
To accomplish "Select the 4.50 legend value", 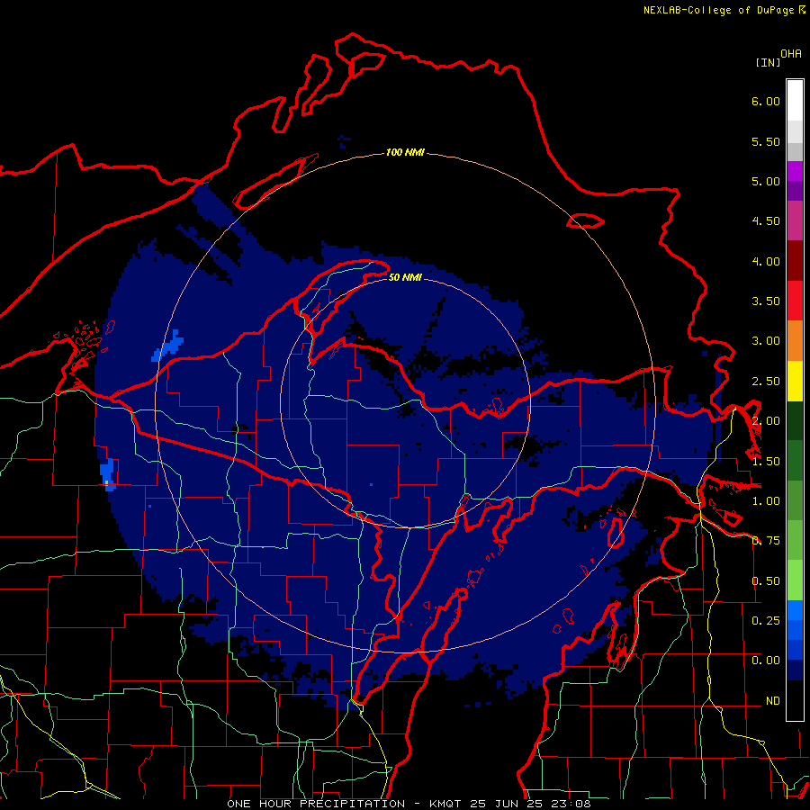I will coord(766,221).
